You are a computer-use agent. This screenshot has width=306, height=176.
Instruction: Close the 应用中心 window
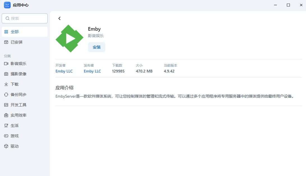pyautogui.click(x=301, y=5)
